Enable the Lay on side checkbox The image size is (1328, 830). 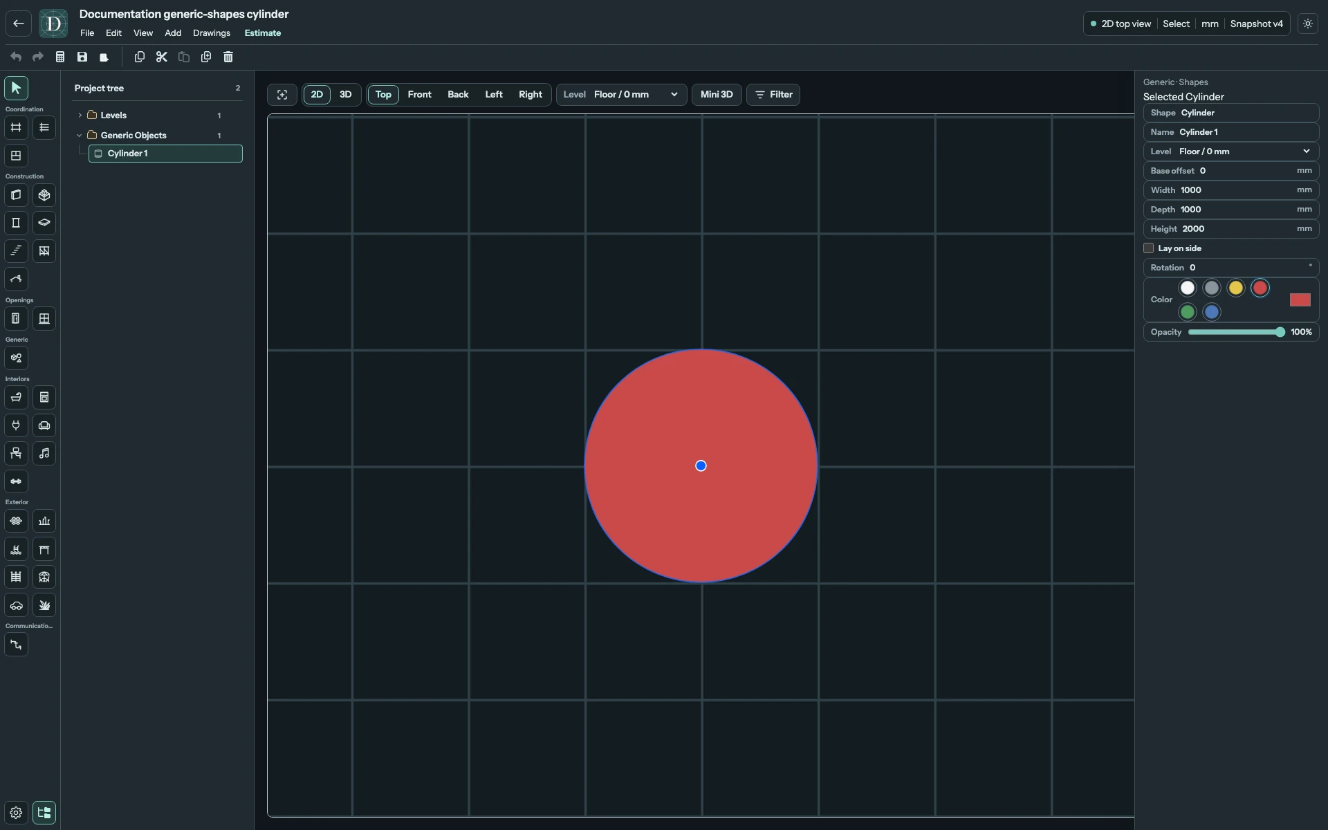point(1149,248)
